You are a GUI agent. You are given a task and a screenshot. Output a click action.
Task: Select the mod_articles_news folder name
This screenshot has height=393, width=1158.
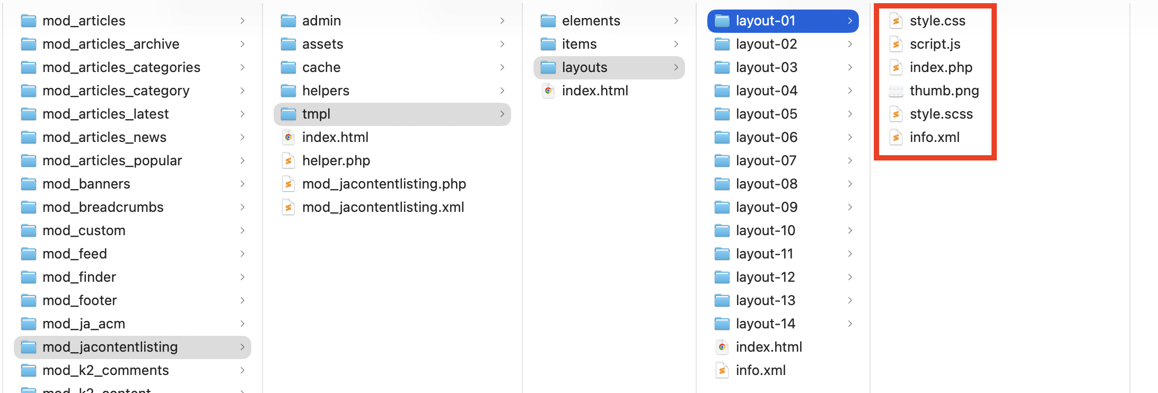104,137
